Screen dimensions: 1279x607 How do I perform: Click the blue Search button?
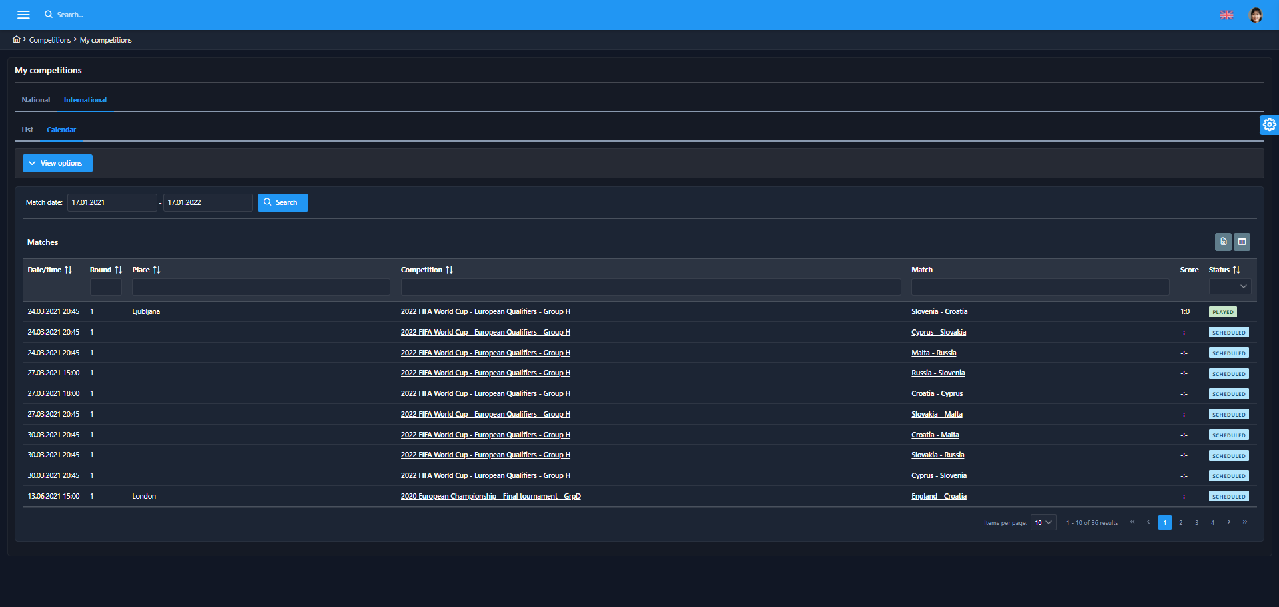pos(282,202)
